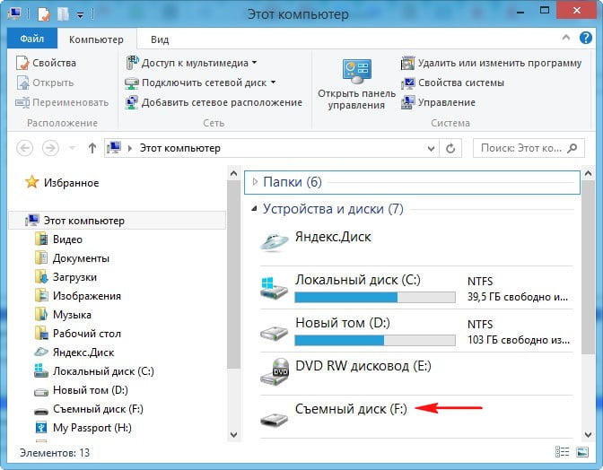The height and width of the screenshot is (470, 603).
Task: Click the Add network location icon
Action: click(133, 102)
